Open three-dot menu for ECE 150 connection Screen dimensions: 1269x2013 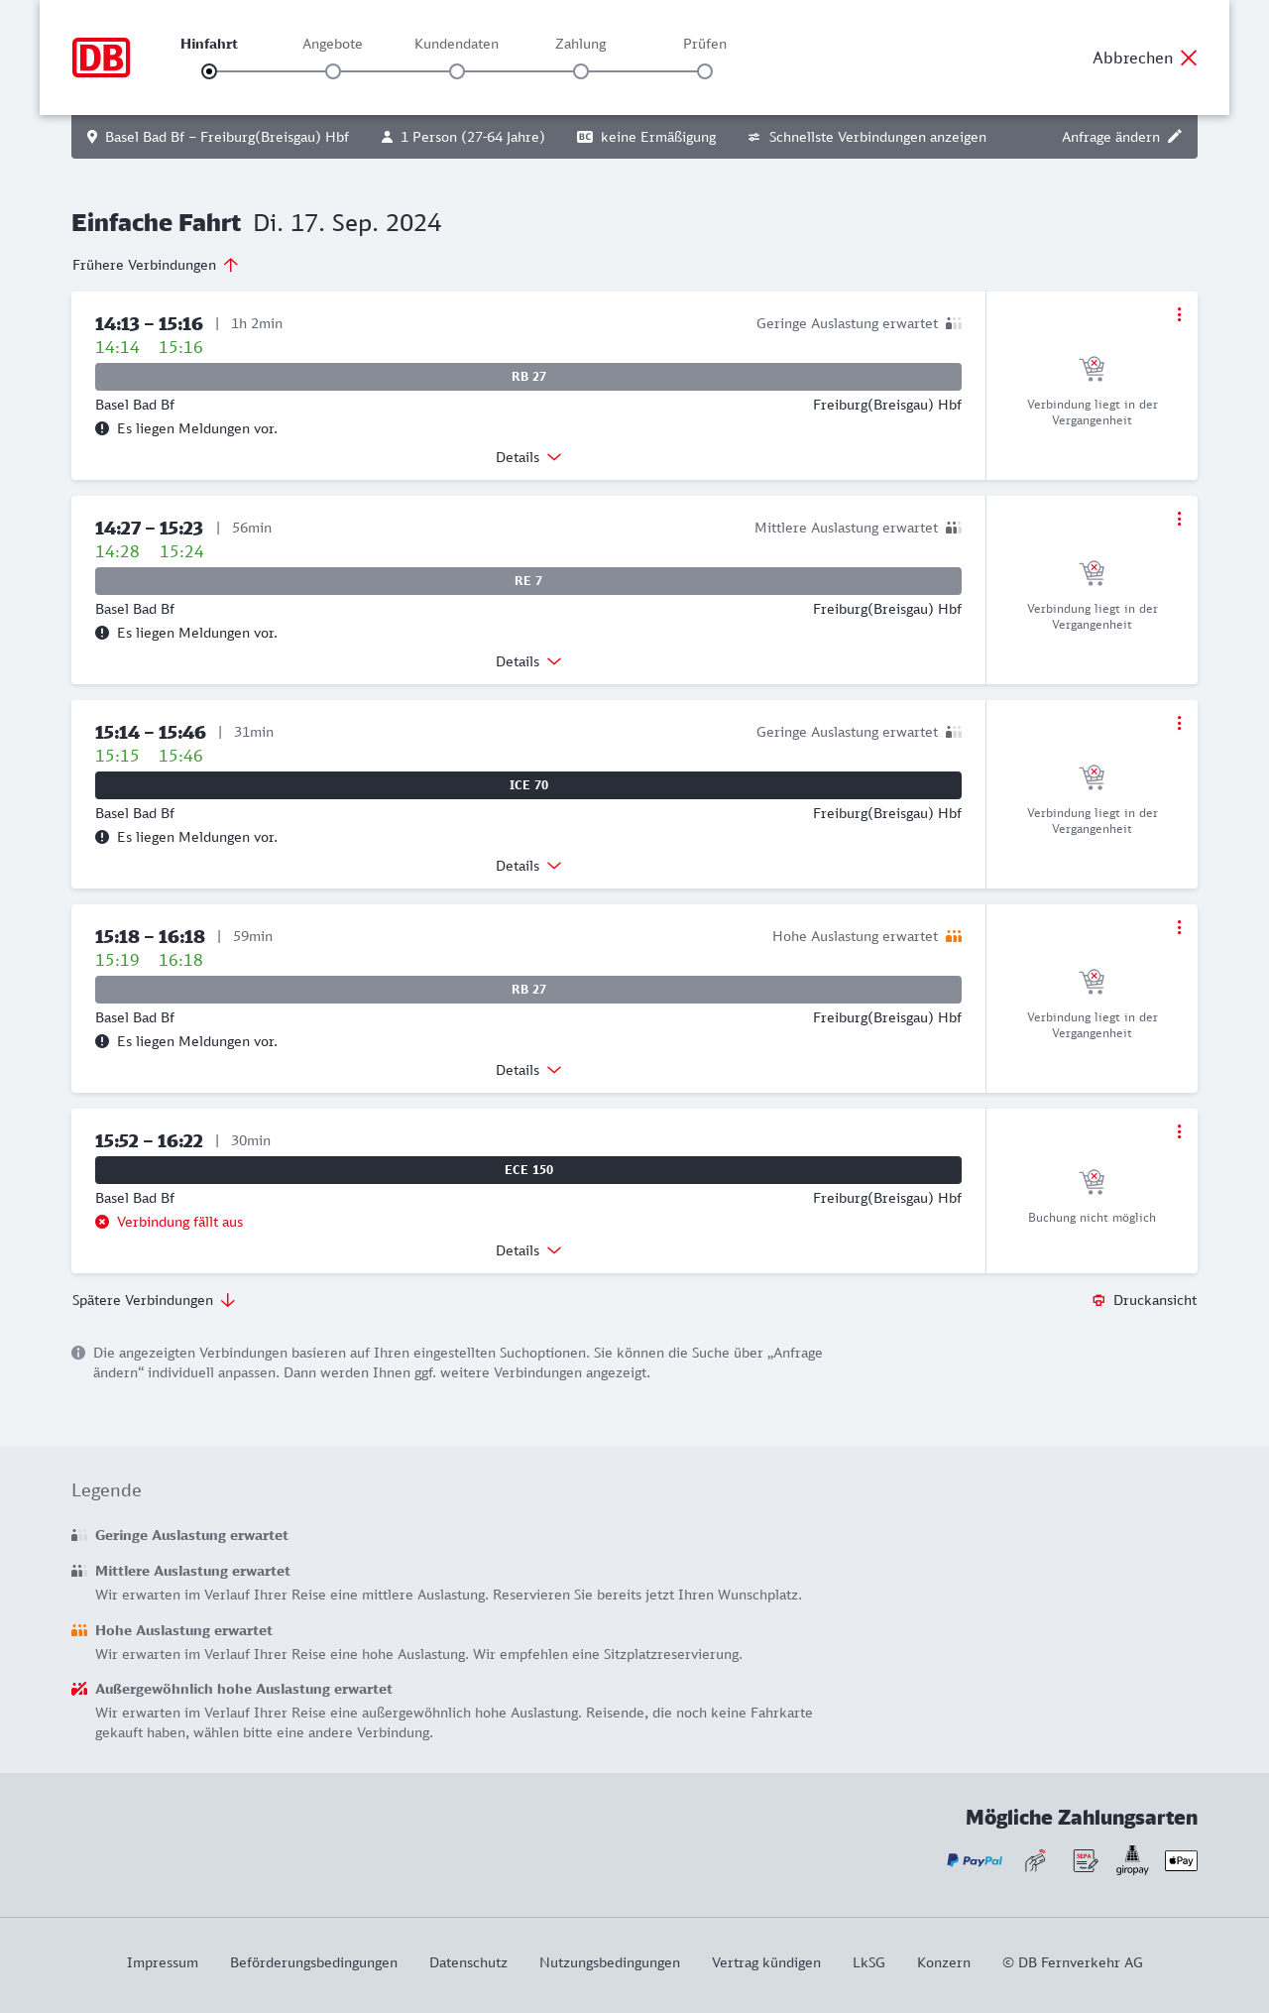(x=1179, y=1131)
